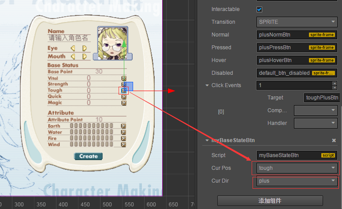
Task: Select the Normal plusNormBtn sprite-frame field
Action: 297,35
